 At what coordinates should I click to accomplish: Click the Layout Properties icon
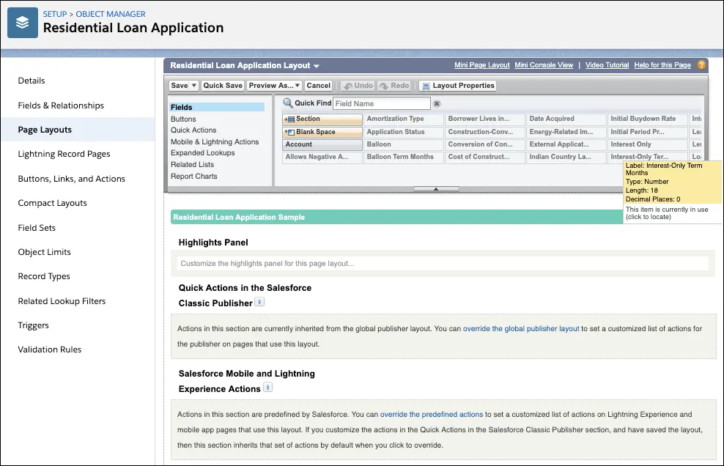(x=426, y=86)
